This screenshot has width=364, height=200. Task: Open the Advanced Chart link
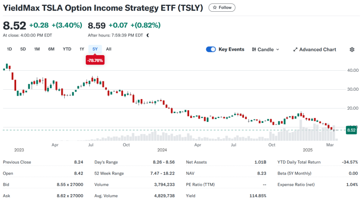click(x=317, y=49)
